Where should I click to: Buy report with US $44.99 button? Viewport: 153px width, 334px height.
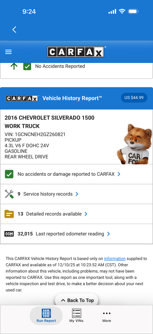[134, 98]
